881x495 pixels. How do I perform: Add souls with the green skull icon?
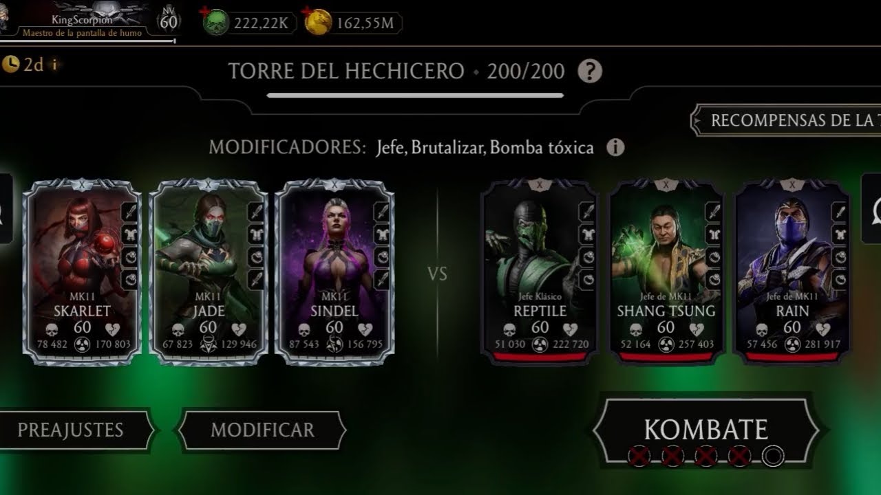point(215,23)
